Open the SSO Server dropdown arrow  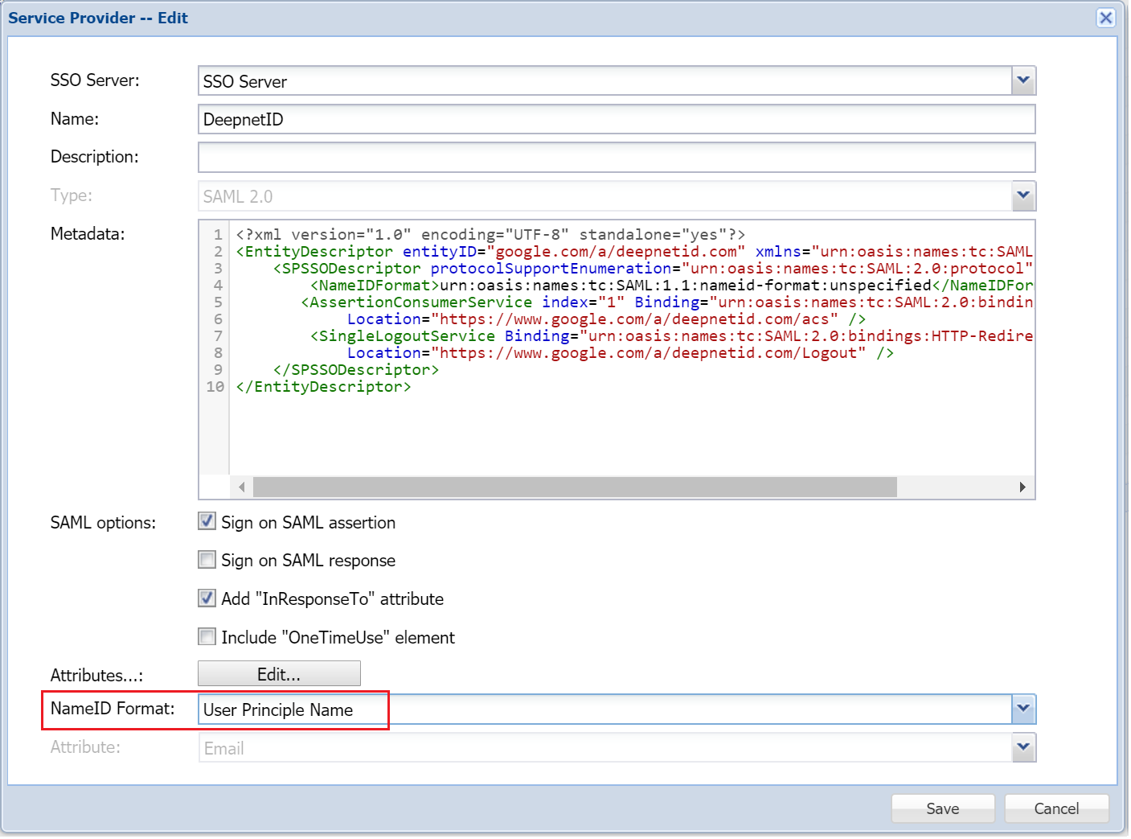point(1022,80)
